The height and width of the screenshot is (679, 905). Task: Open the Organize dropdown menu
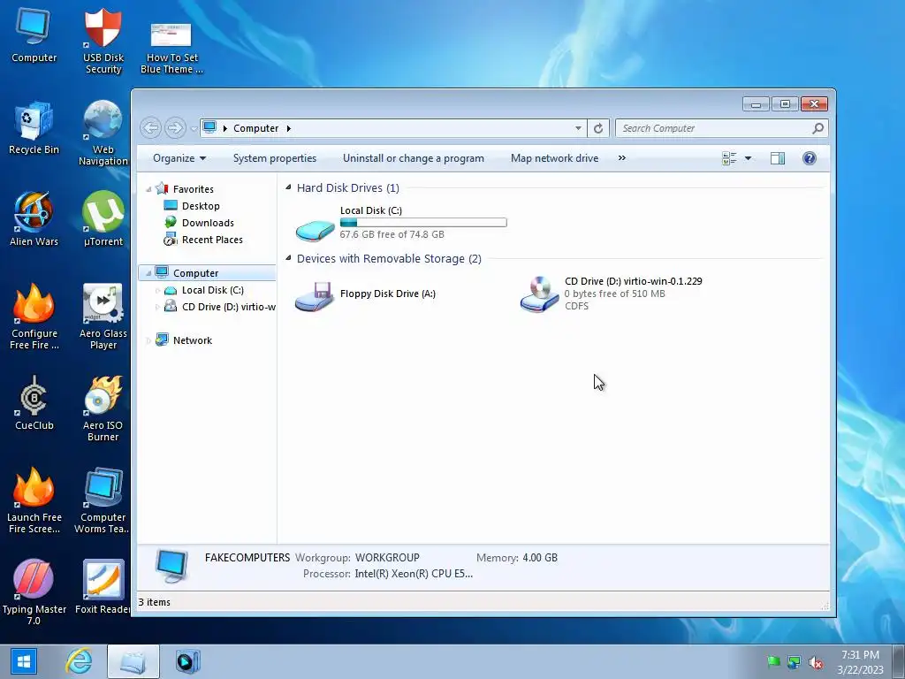point(179,158)
